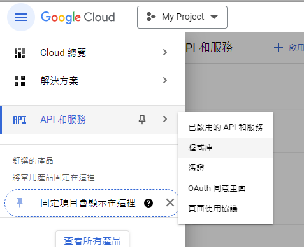The height and width of the screenshot is (247, 304).
Task: Expand the API 和服務 submenu chevron
Action: [x=165, y=119]
